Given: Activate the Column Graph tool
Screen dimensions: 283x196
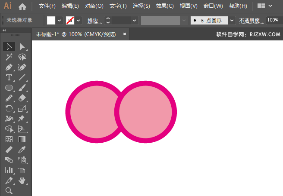Looking at the screenshot, I should (x=9, y=170).
